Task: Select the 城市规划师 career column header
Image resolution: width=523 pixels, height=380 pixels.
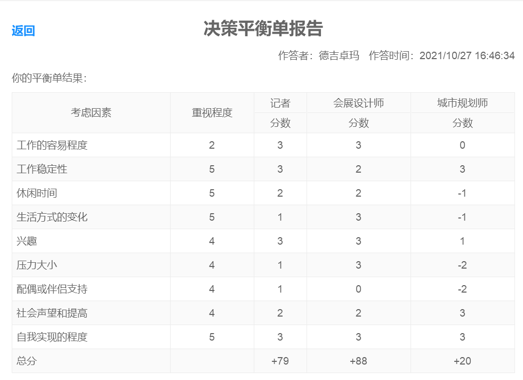Action: [462, 103]
